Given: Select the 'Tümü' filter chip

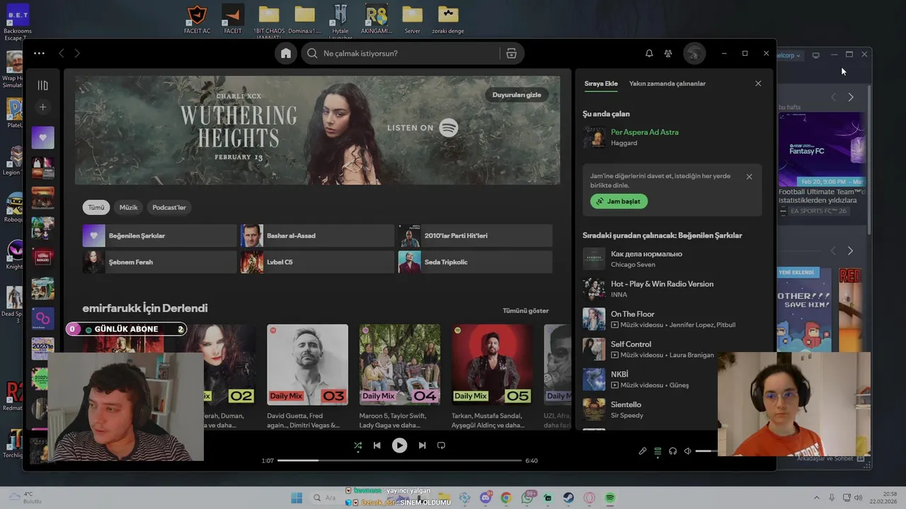Looking at the screenshot, I should pos(96,207).
